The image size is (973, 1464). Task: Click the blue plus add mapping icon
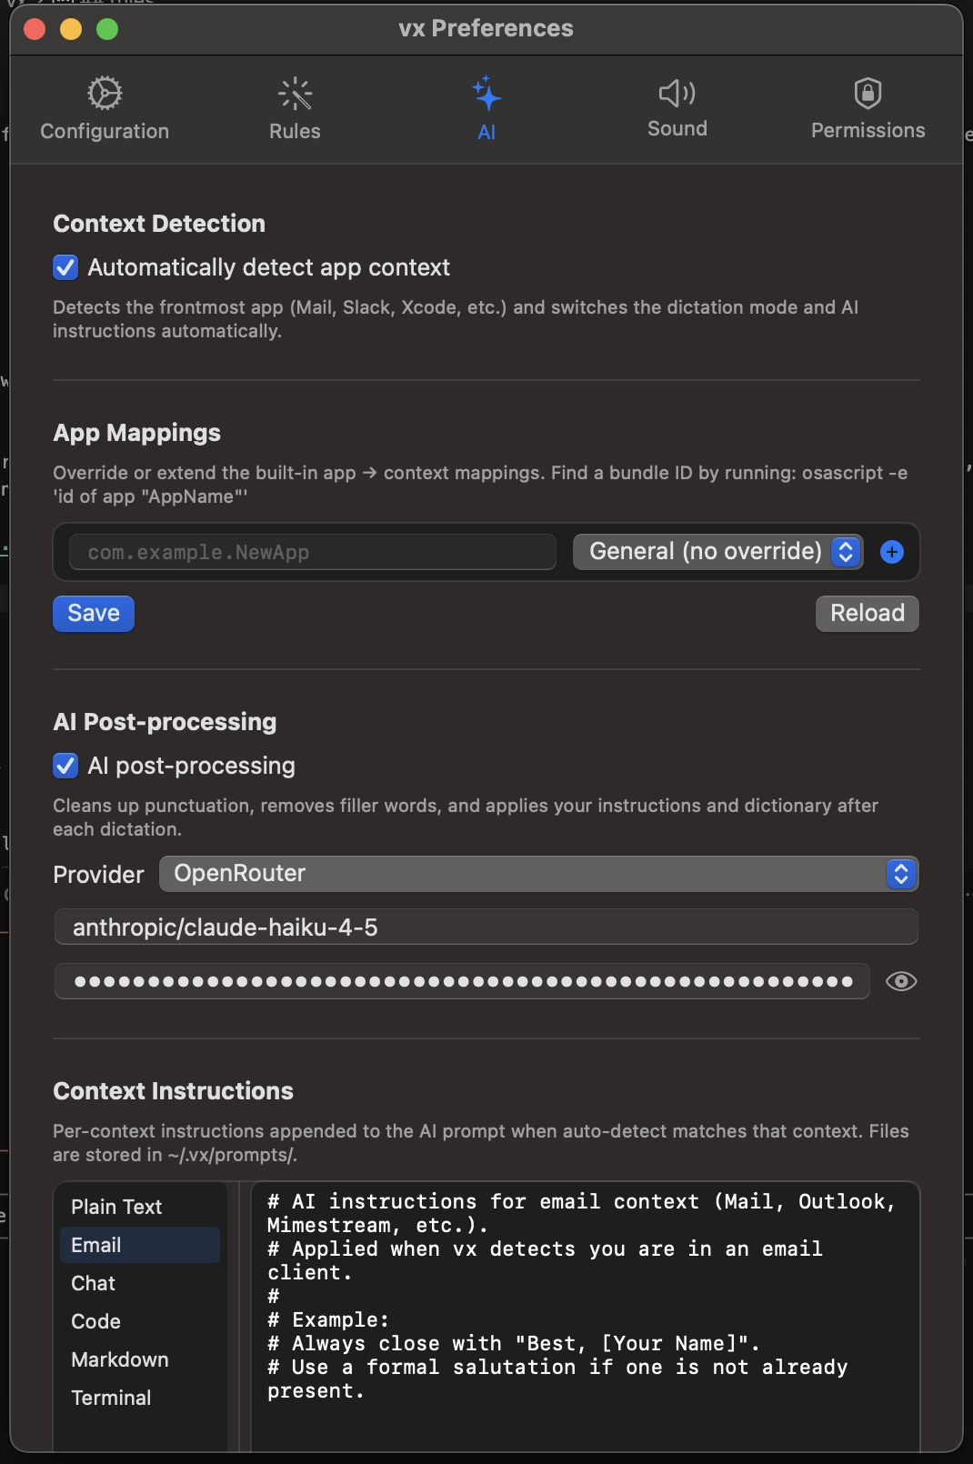tap(892, 552)
